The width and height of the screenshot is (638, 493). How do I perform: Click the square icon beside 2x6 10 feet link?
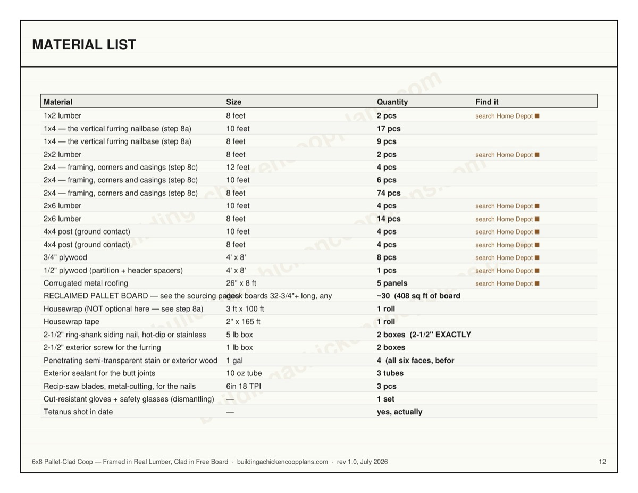click(537, 206)
